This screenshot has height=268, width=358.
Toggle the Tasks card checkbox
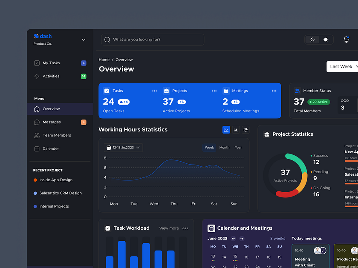[106, 91]
